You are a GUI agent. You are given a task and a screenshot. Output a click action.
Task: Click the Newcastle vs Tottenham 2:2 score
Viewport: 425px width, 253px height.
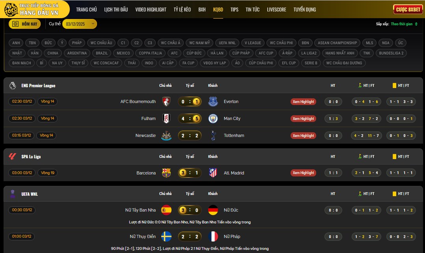[x=190, y=135]
